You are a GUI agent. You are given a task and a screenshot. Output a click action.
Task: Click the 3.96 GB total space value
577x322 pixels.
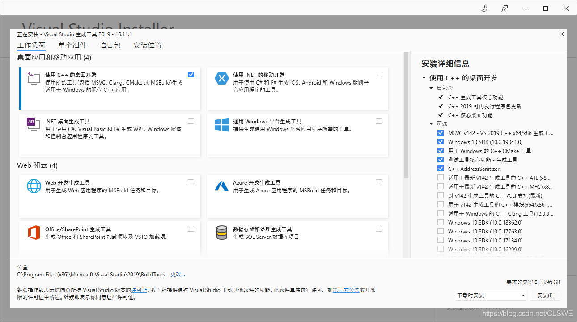coord(551,282)
